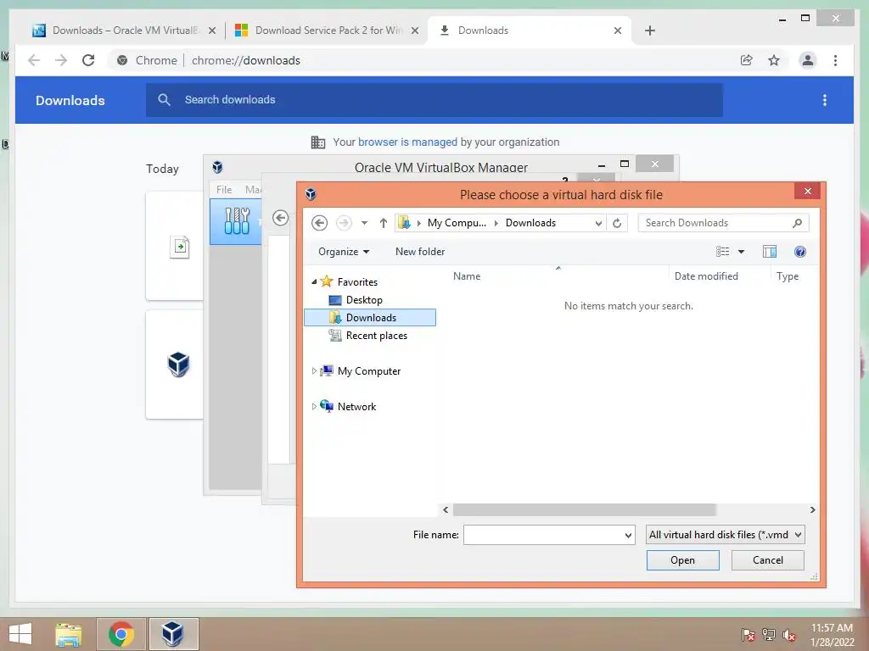Open the virtual hard disk file type dropdown
This screenshot has width=869, height=651.
point(725,535)
